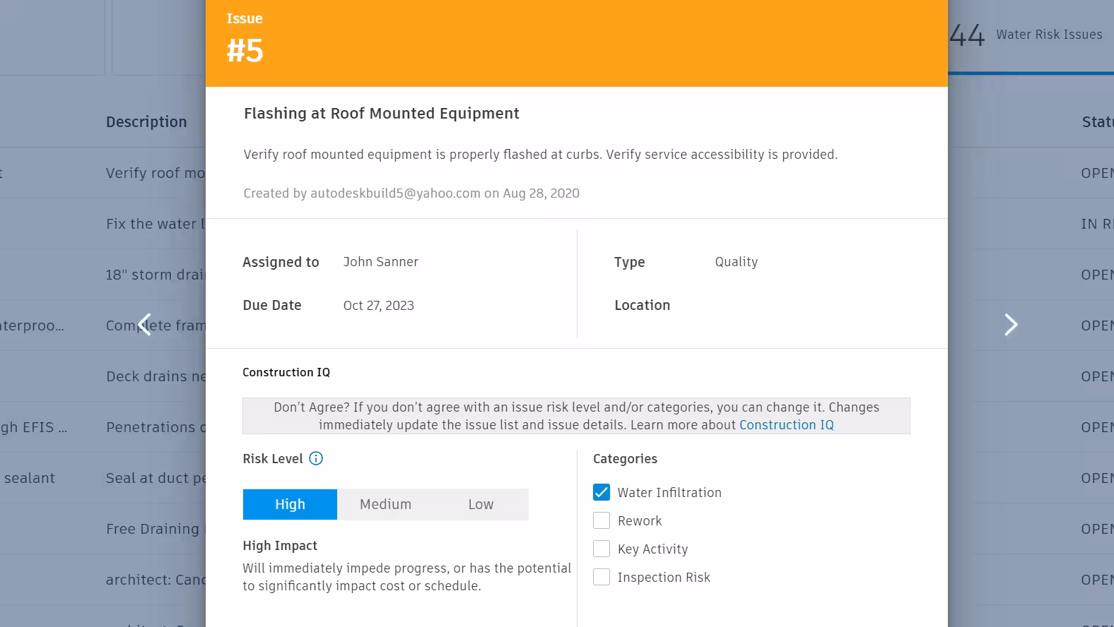1114x627 pixels.
Task: Click the Description column header
Action: point(146,122)
